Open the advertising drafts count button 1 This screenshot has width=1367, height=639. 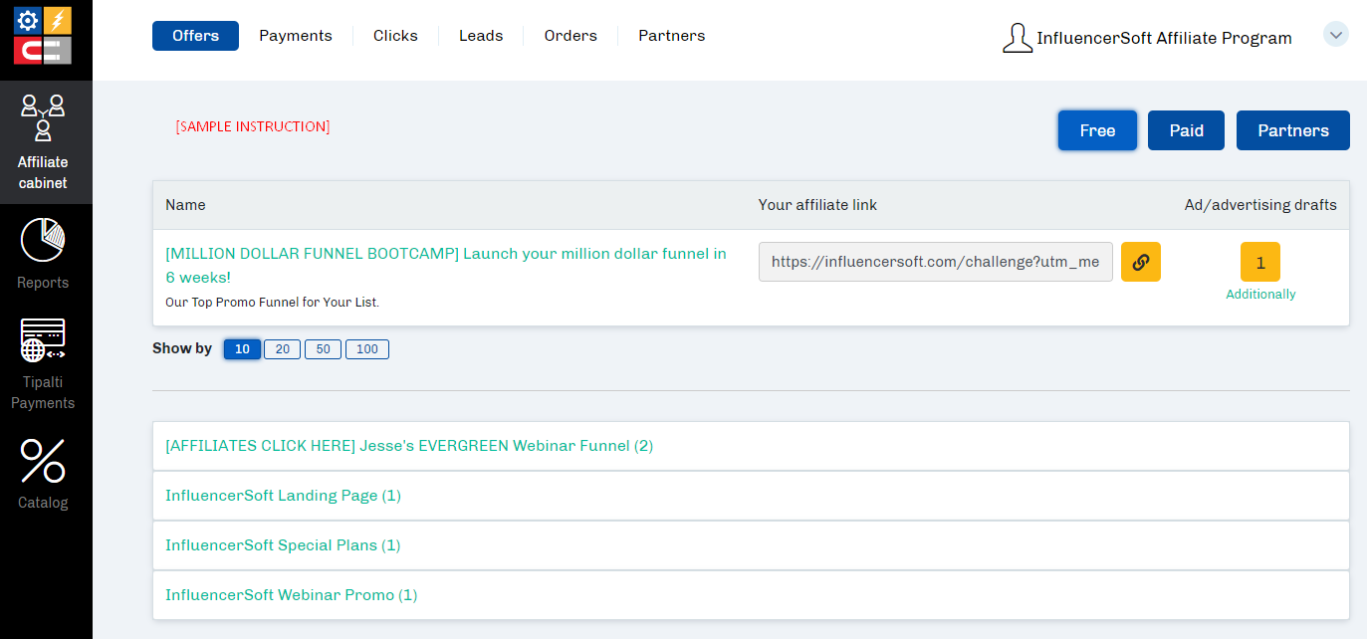tap(1260, 262)
